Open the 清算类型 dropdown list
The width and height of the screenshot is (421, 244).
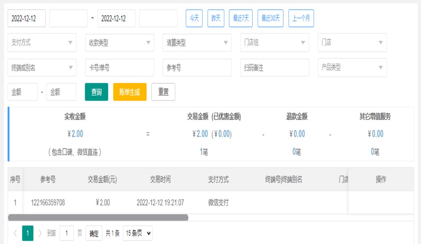pyautogui.click(x=197, y=43)
